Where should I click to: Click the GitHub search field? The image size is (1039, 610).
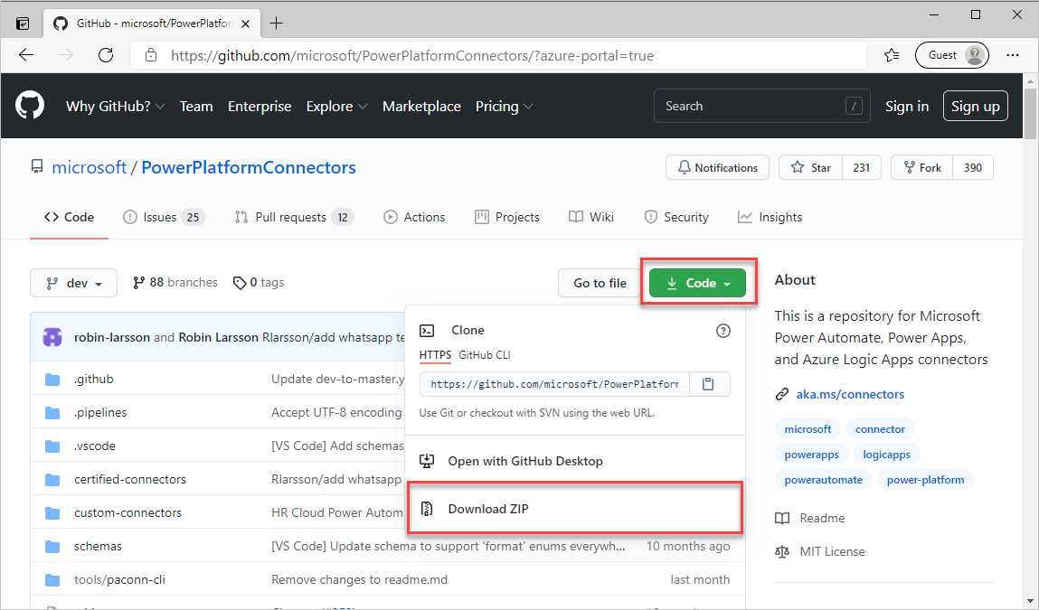[761, 106]
